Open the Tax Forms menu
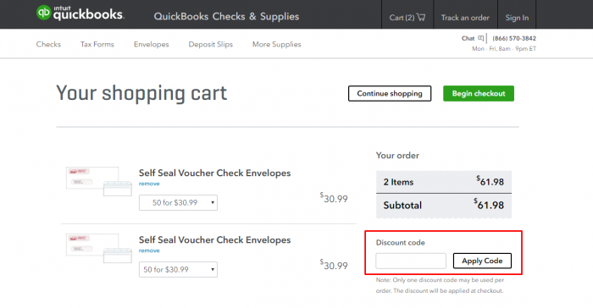The height and width of the screenshot is (308, 593). click(97, 44)
